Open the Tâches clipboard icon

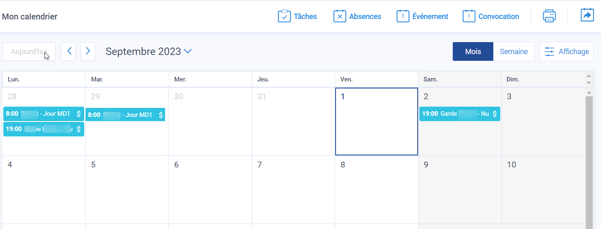284,16
